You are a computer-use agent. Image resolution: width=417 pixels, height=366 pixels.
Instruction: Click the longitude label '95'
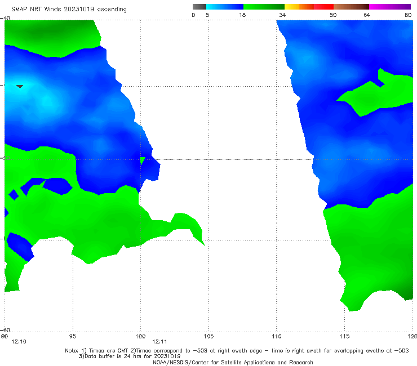pos(72,336)
